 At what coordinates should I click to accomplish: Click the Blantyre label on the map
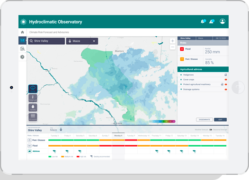click(119, 51)
